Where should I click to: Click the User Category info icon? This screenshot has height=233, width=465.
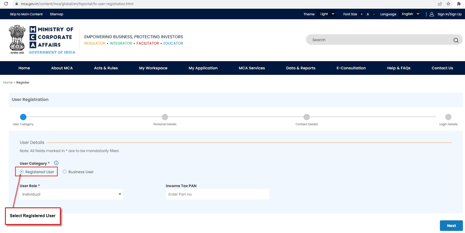tap(56, 163)
